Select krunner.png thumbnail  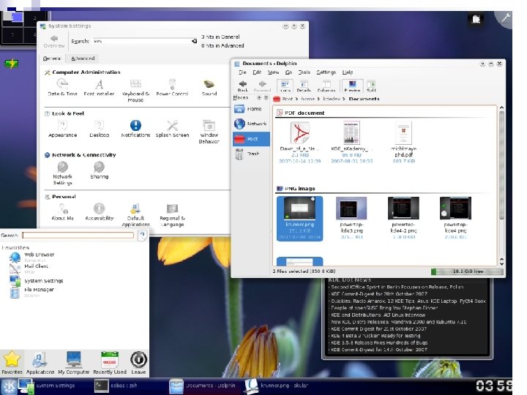point(299,208)
